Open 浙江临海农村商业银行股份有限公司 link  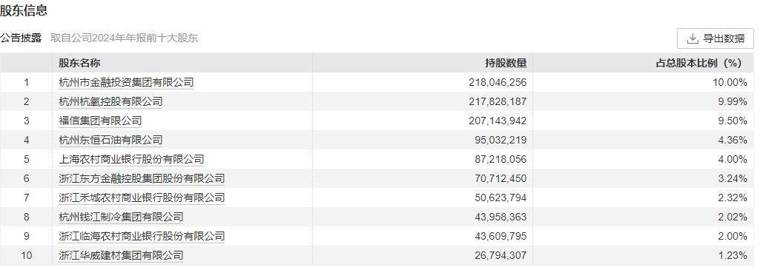click(x=142, y=236)
